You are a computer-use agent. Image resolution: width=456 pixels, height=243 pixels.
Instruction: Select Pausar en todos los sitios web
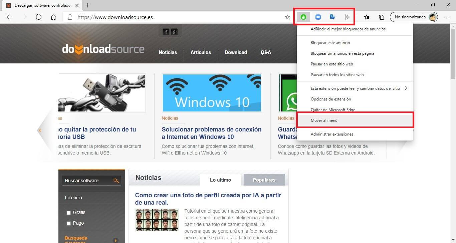pyautogui.click(x=355, y=75)
